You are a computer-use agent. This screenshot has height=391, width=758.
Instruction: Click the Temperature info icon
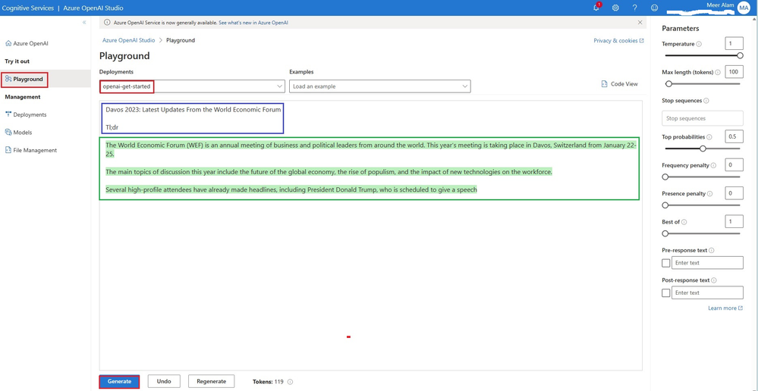699,44
